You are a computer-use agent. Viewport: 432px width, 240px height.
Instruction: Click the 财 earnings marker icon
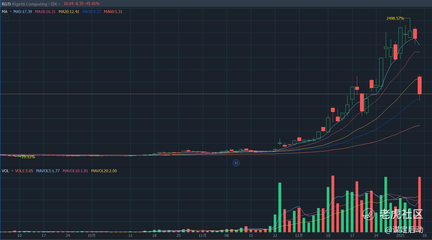(236, 163)
